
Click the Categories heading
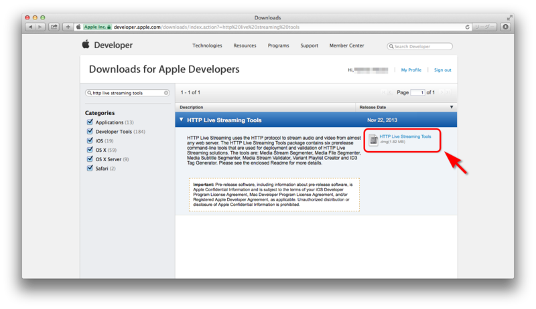point(100,113)
